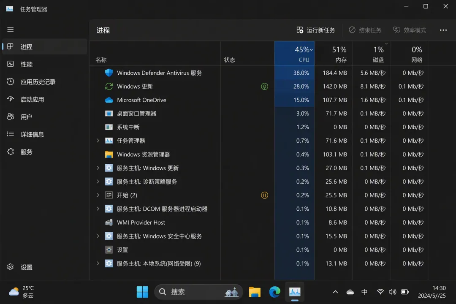Click the Windows 资源管理器 folder icon
Image resolution: width=456 pixels, height=304 pixels.
click(109, 155)
